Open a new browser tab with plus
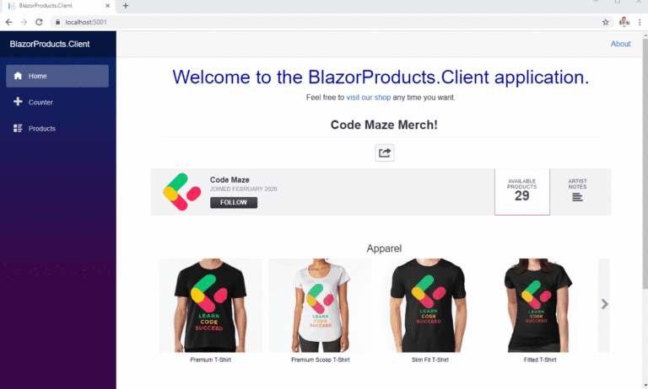The height and width of the screenshot is (389, 648). (126, 6)
